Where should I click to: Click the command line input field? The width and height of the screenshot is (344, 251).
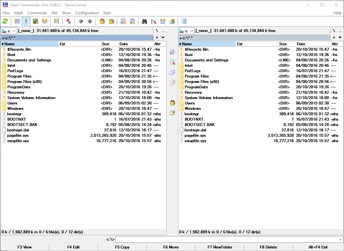coord(222,239)
